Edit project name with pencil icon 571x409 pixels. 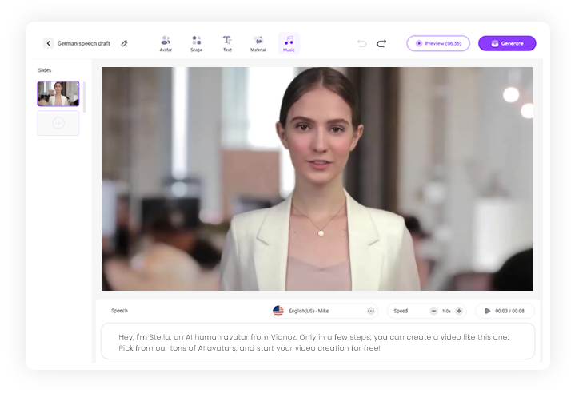pos(124,43)
